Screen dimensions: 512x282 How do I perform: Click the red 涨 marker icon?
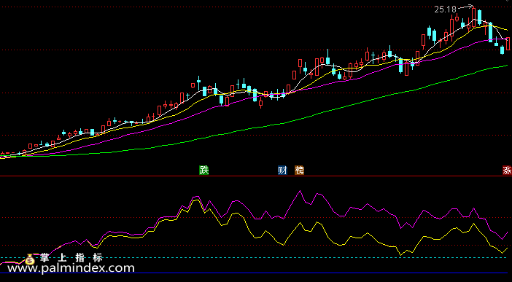click(x=507, y=170)
